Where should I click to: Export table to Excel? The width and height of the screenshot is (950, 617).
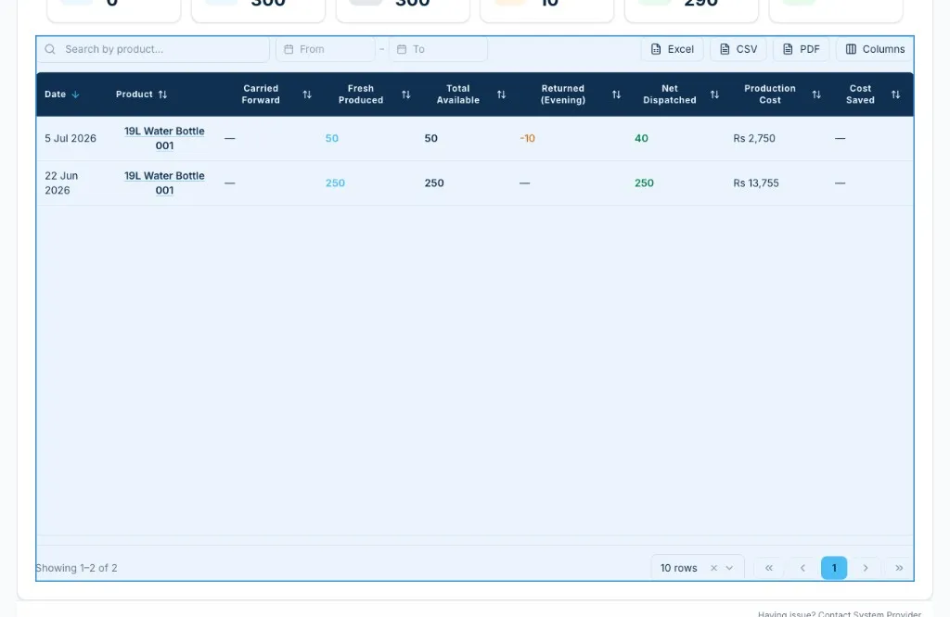point(672,49)
